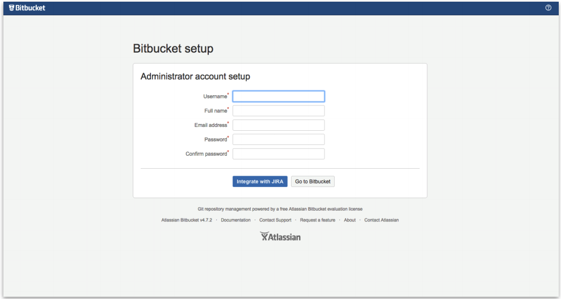Open the Atlassian Bitbucket v4.7.2 link
561x299 pixels.
pyautogui.click(x=187, y=220)
